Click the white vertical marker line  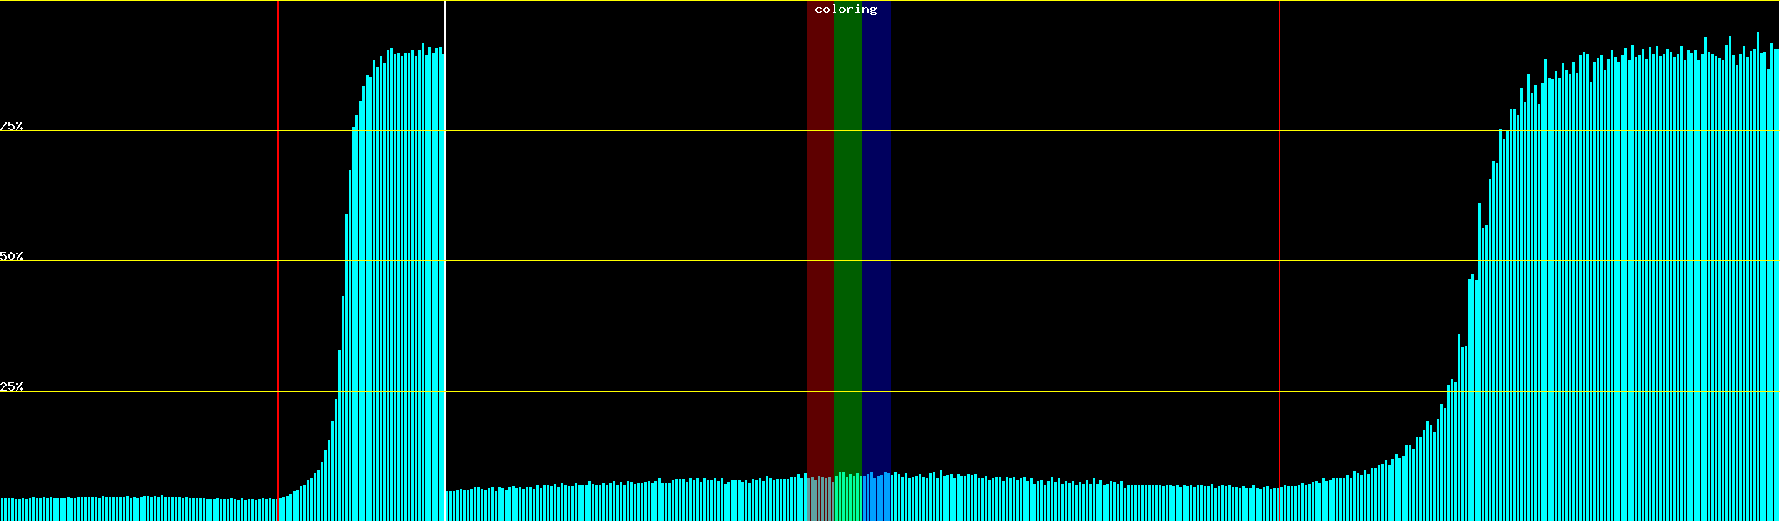(x=445, y=260)
